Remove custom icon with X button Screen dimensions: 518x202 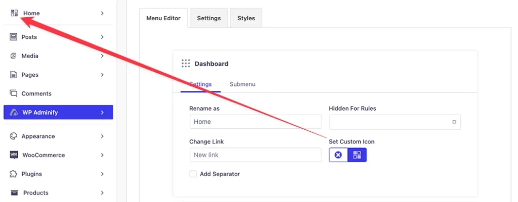338,155
